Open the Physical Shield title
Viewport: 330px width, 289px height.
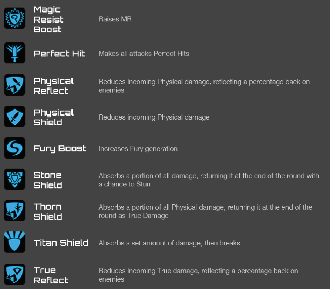click(54, 117)
